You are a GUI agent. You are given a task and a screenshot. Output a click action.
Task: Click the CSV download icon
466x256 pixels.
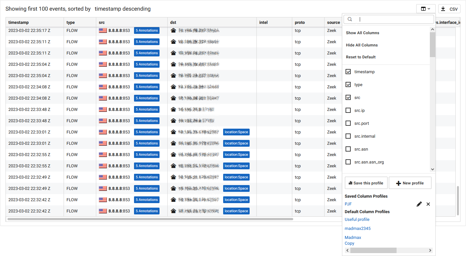pyautogui.click(x=442, y=9)
